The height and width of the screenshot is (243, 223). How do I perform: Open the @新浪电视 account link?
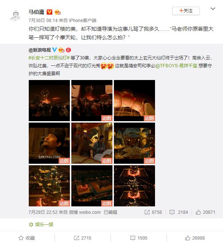pyautogui.click(x=40, y=50)
